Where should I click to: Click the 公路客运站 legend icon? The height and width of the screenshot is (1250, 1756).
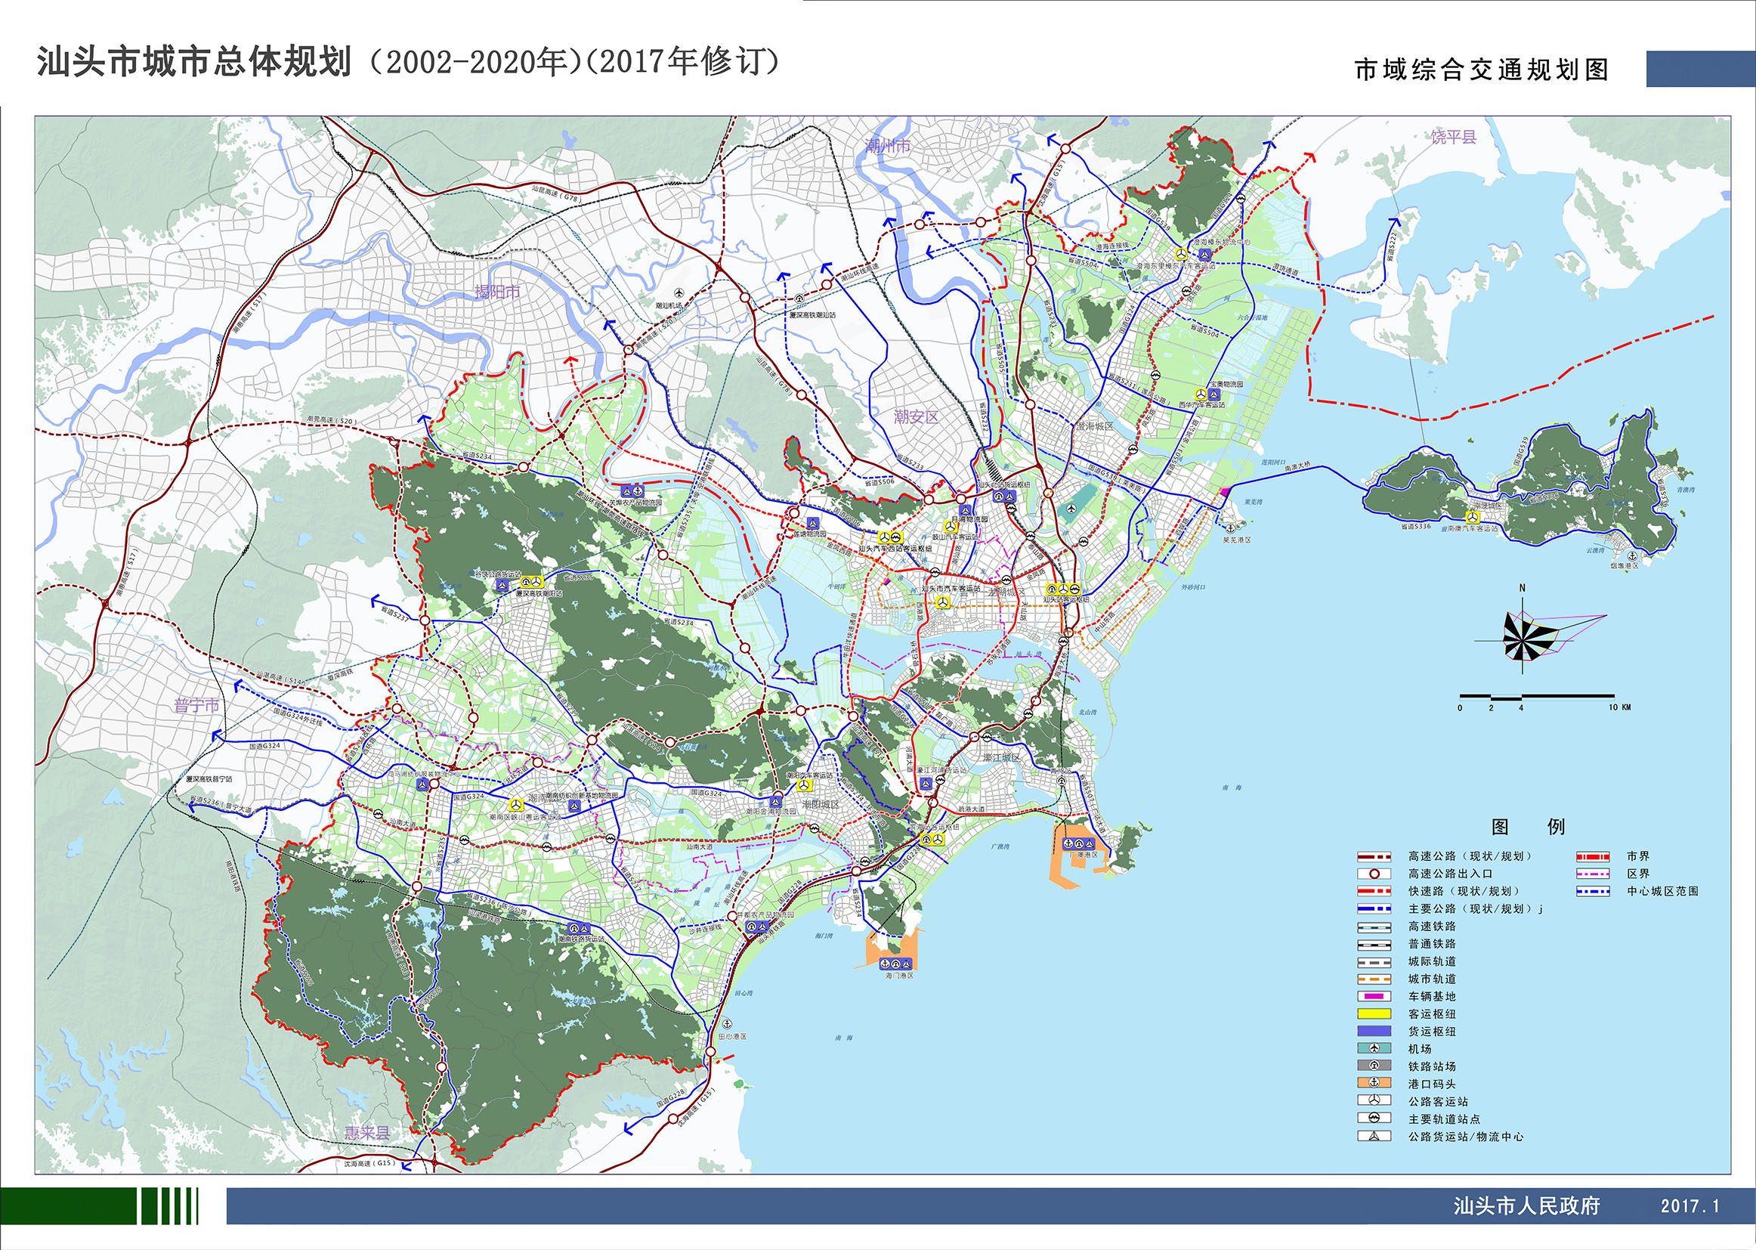pos(1374,1101)
